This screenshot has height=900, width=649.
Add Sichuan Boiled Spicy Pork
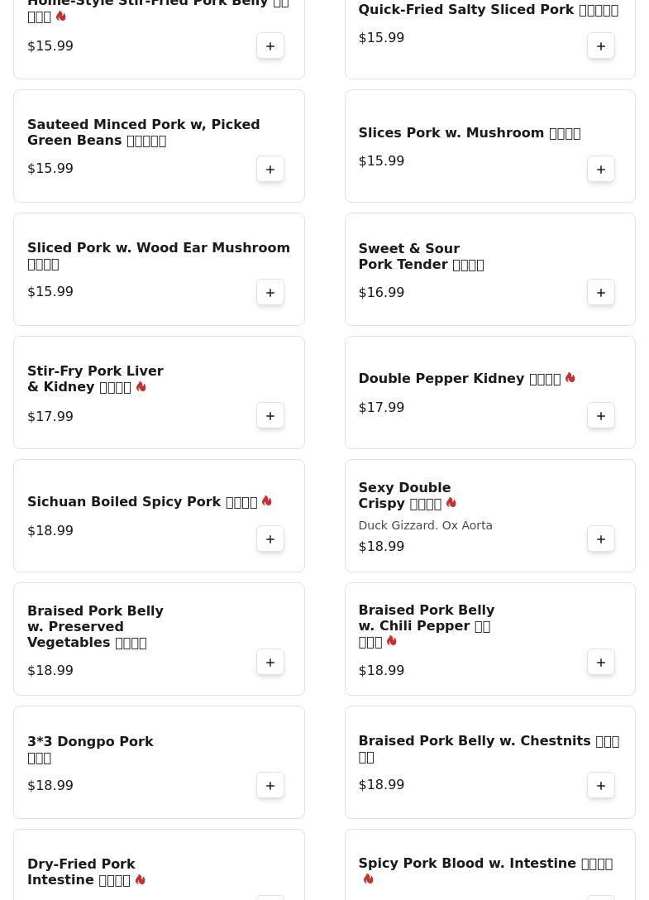[270, 539]
